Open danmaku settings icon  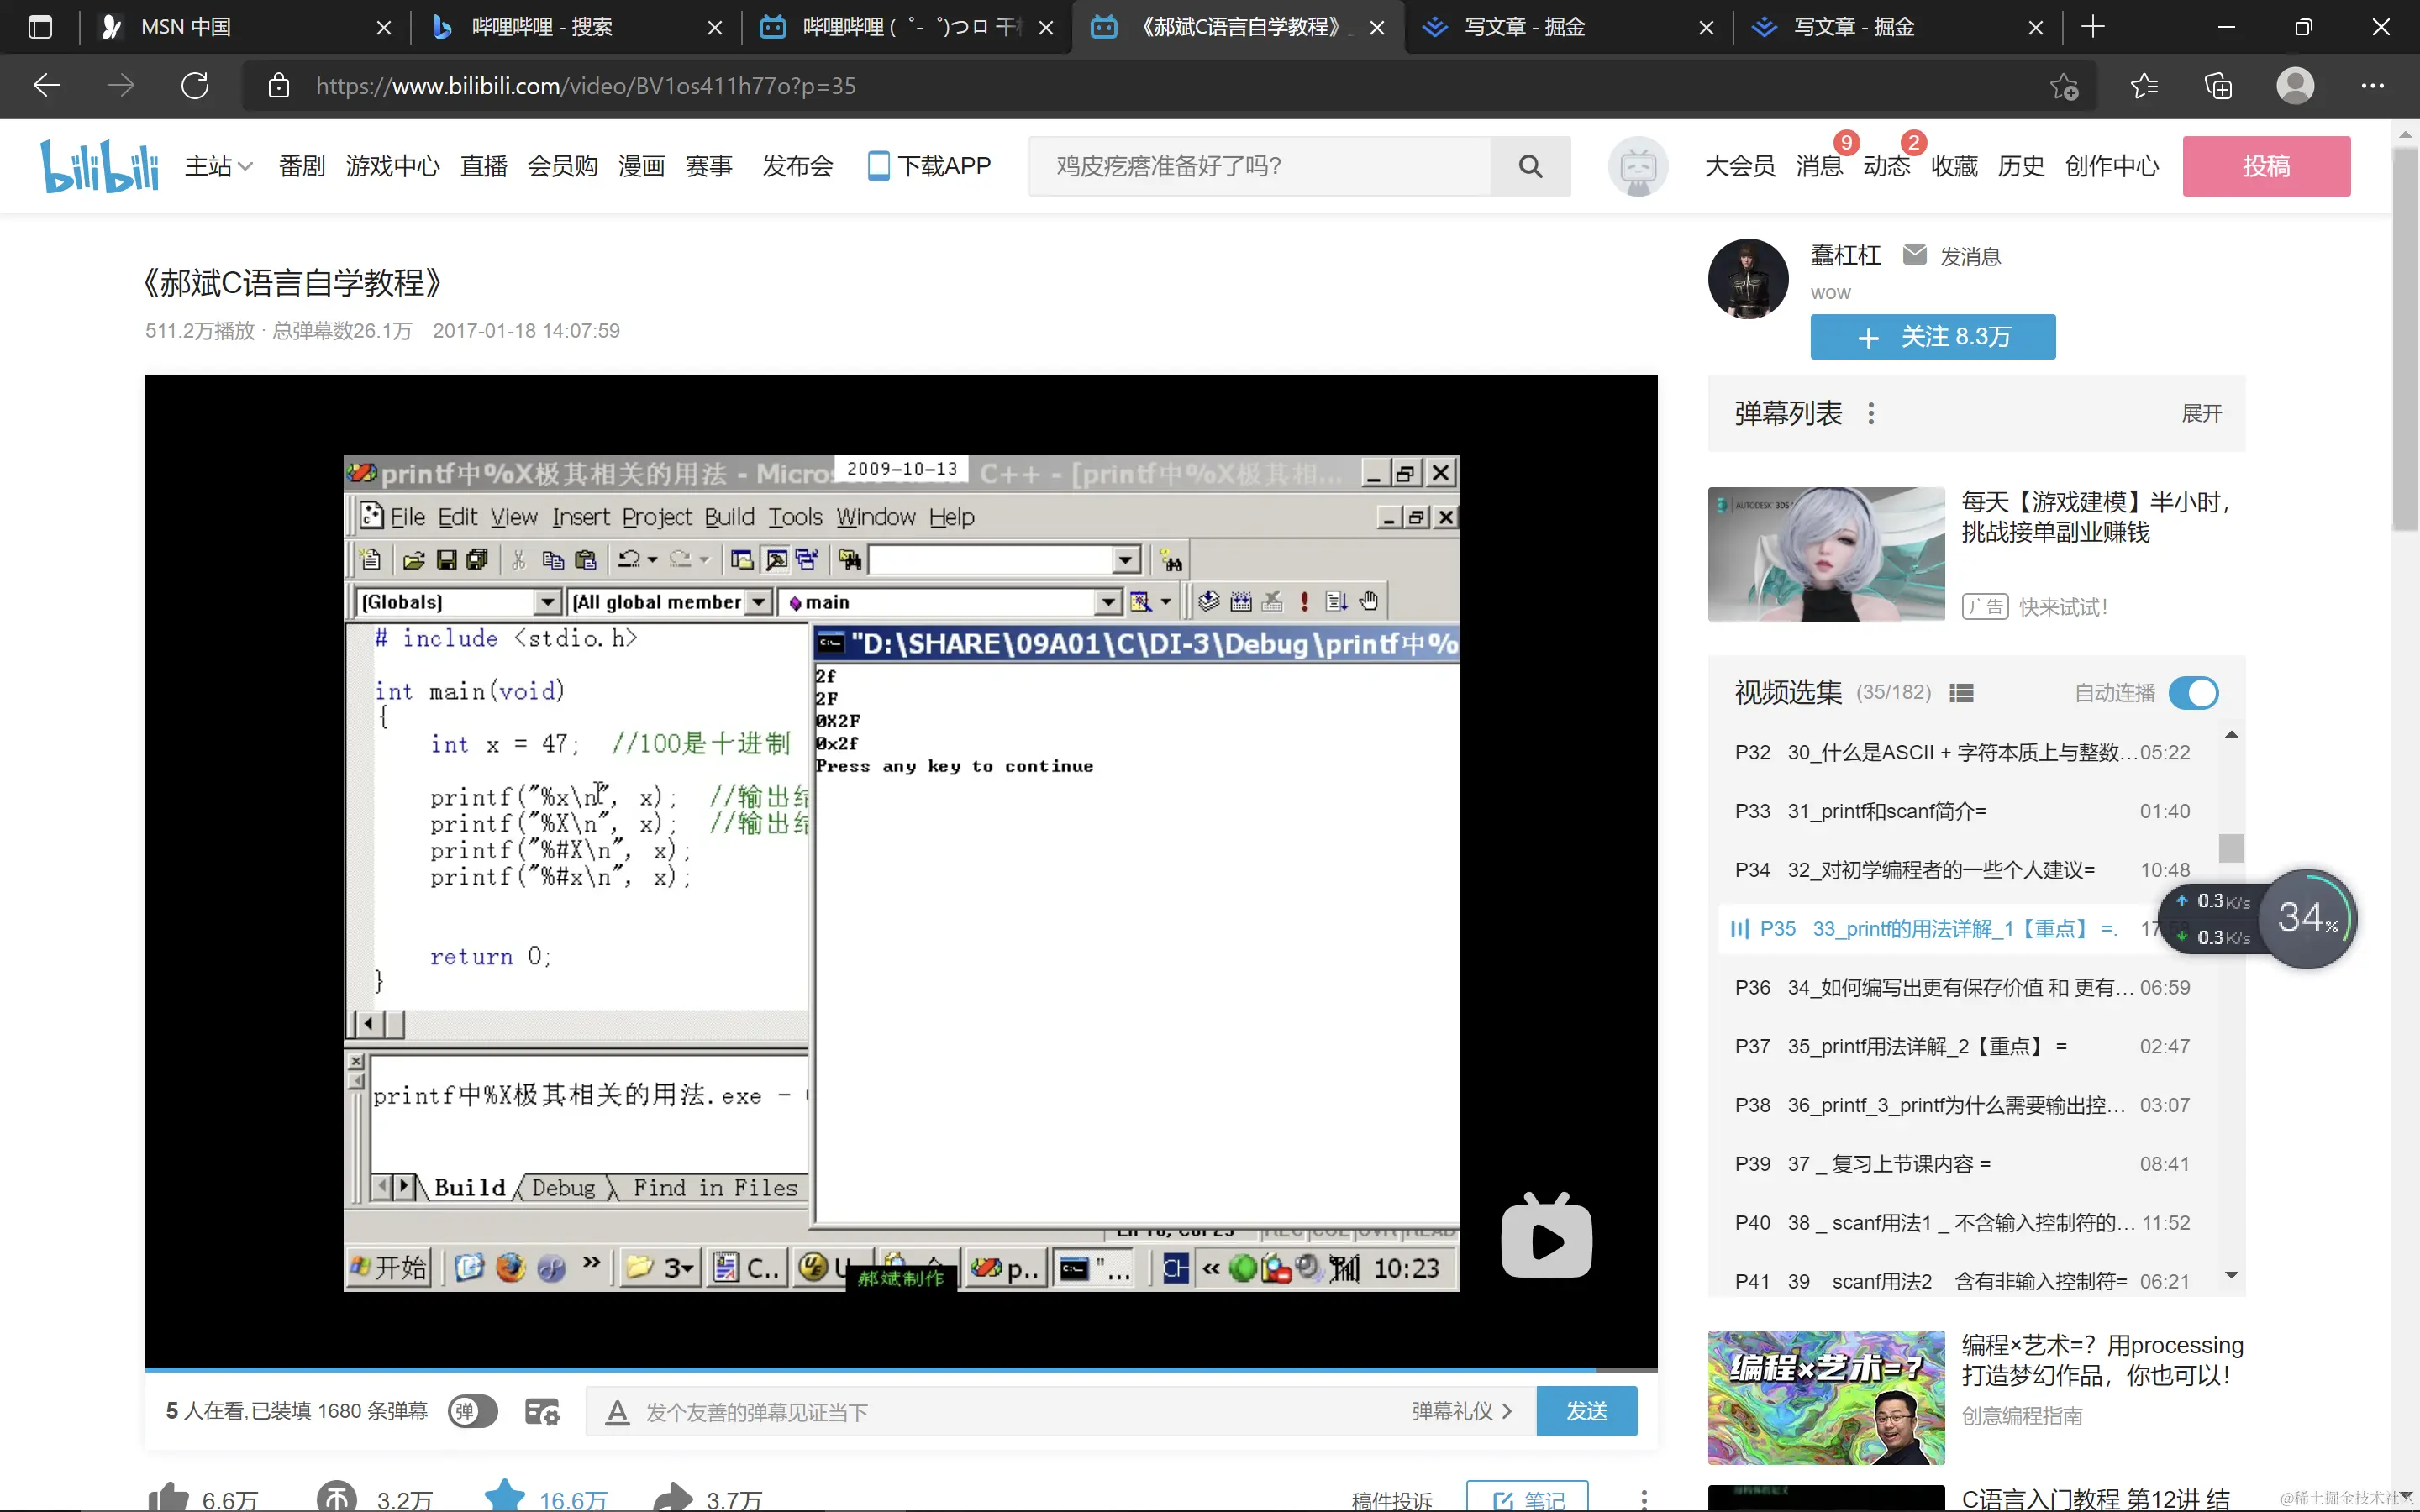coord(541,1411)
